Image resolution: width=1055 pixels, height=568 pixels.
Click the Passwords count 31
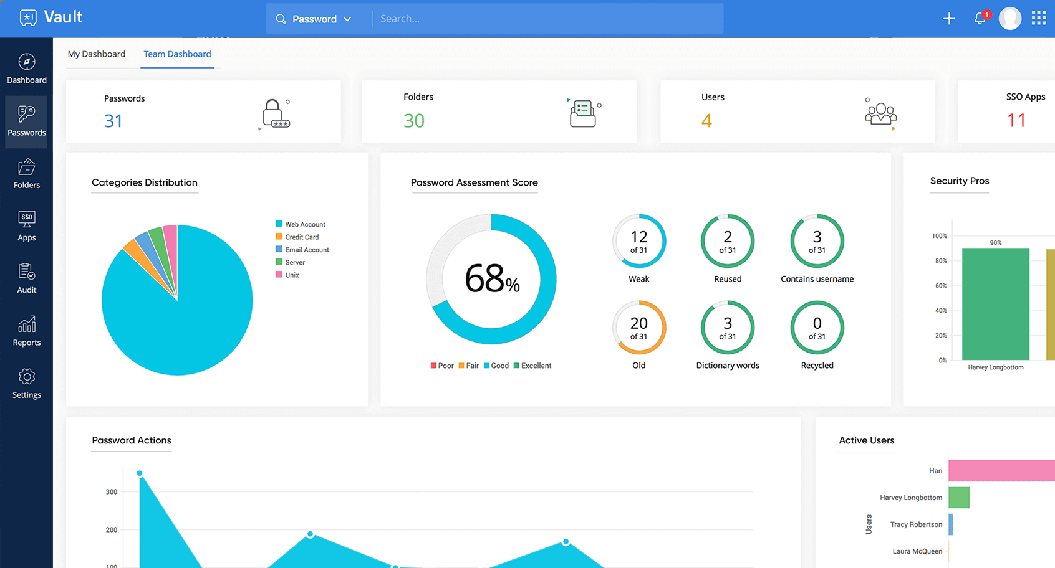point(113,121)
